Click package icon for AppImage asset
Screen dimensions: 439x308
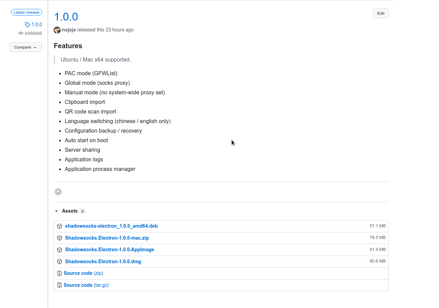[x=60, y=250]
